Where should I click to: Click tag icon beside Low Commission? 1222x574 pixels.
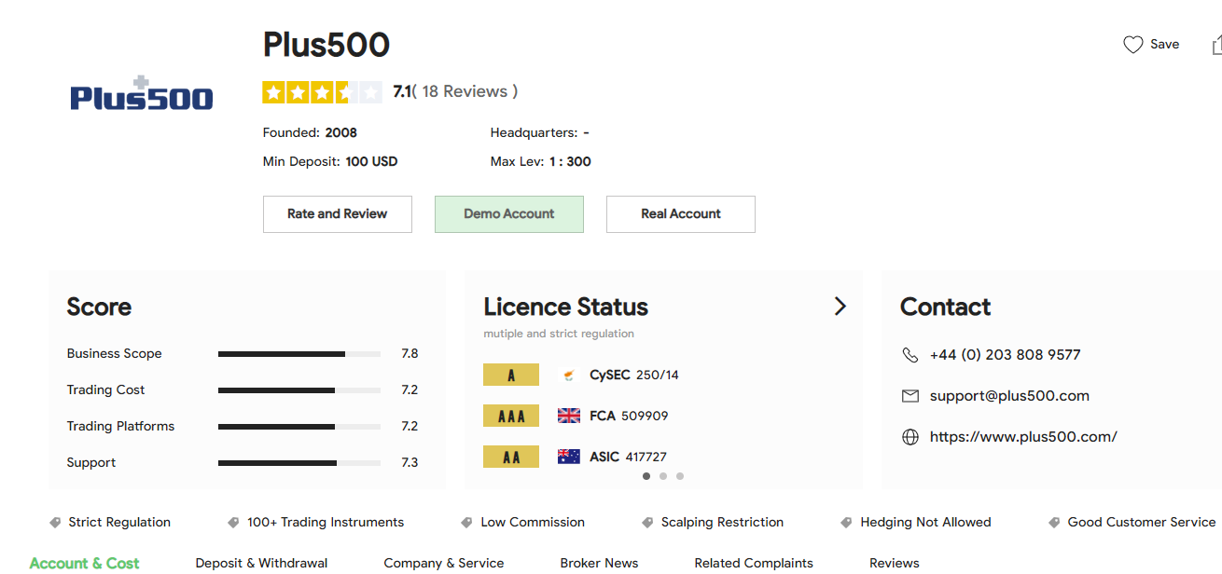[466, 523]
